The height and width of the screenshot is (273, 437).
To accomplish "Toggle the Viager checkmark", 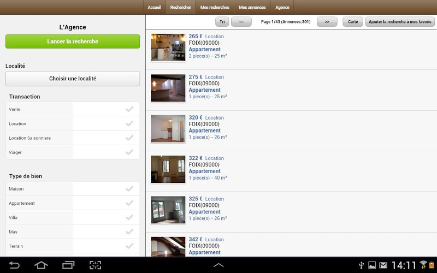I will click(129, 152).
